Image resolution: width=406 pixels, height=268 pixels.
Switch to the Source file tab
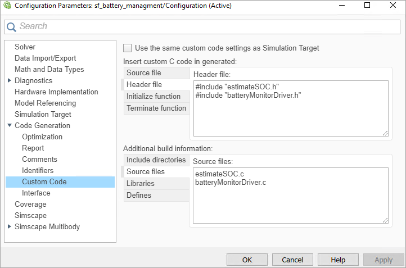click(157, 72)
